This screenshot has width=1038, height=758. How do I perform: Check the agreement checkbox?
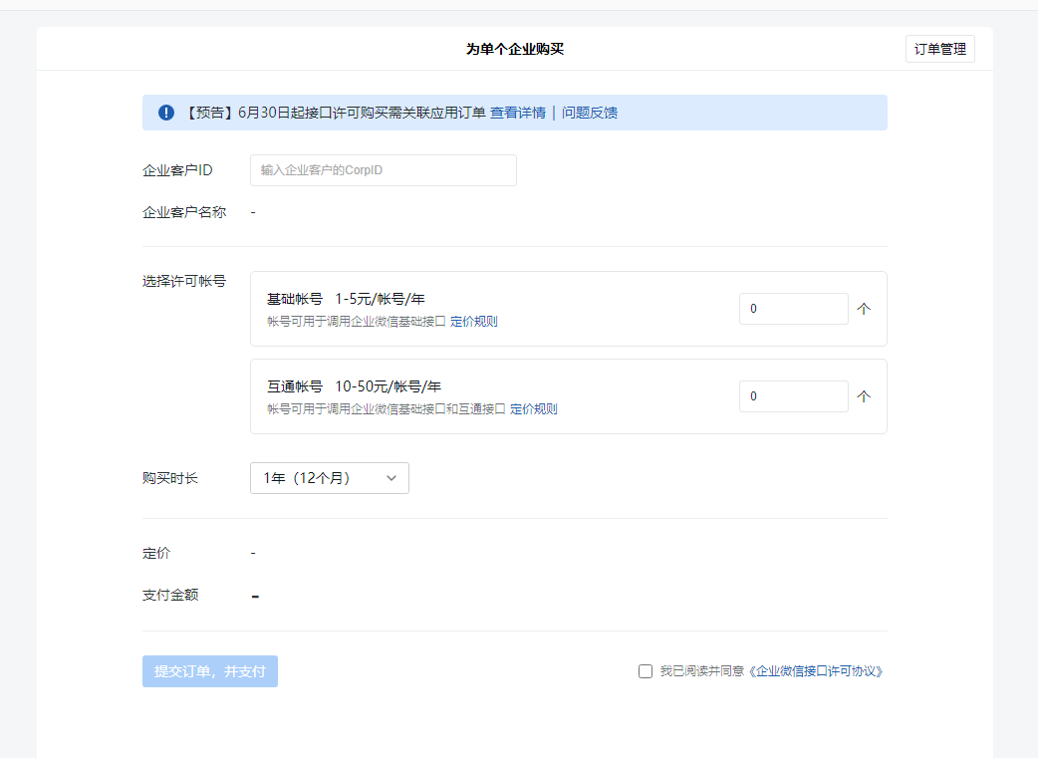pos(646,671)
